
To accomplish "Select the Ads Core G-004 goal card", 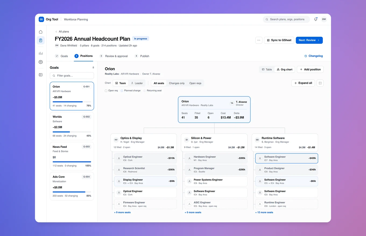I will pos(72,186).
